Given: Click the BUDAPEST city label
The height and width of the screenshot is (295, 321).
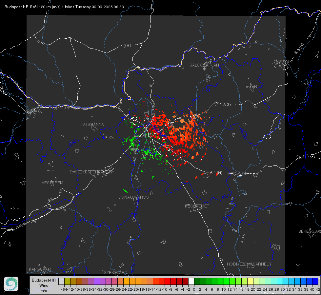Looking at the screenshot, I should point(145,135).
